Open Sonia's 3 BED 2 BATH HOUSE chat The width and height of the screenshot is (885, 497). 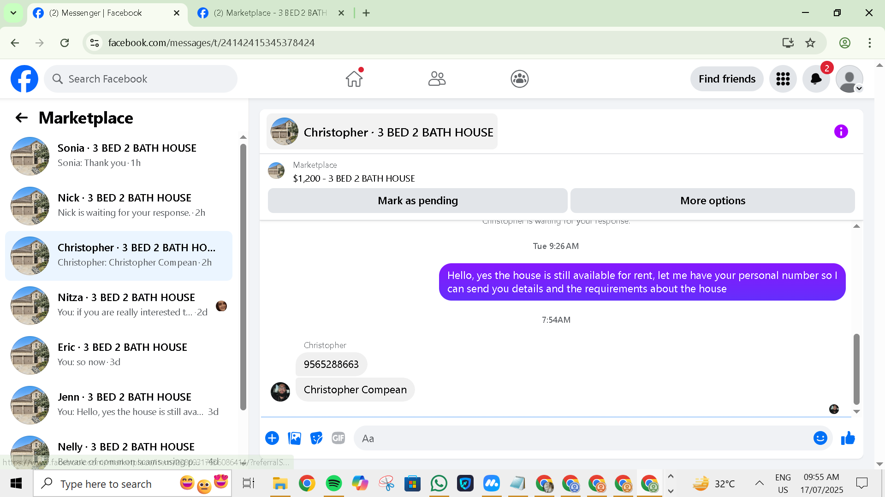119,156
